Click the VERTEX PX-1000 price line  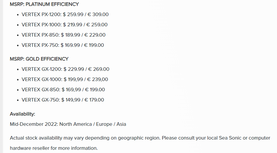click(65, 25)
